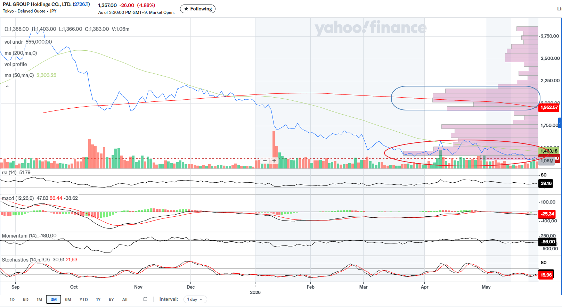Image resolution: width=562 pixels, height=307 pixels.
Task: Click the 86.44 MACD signal value
Action: [x=56, y=198]
